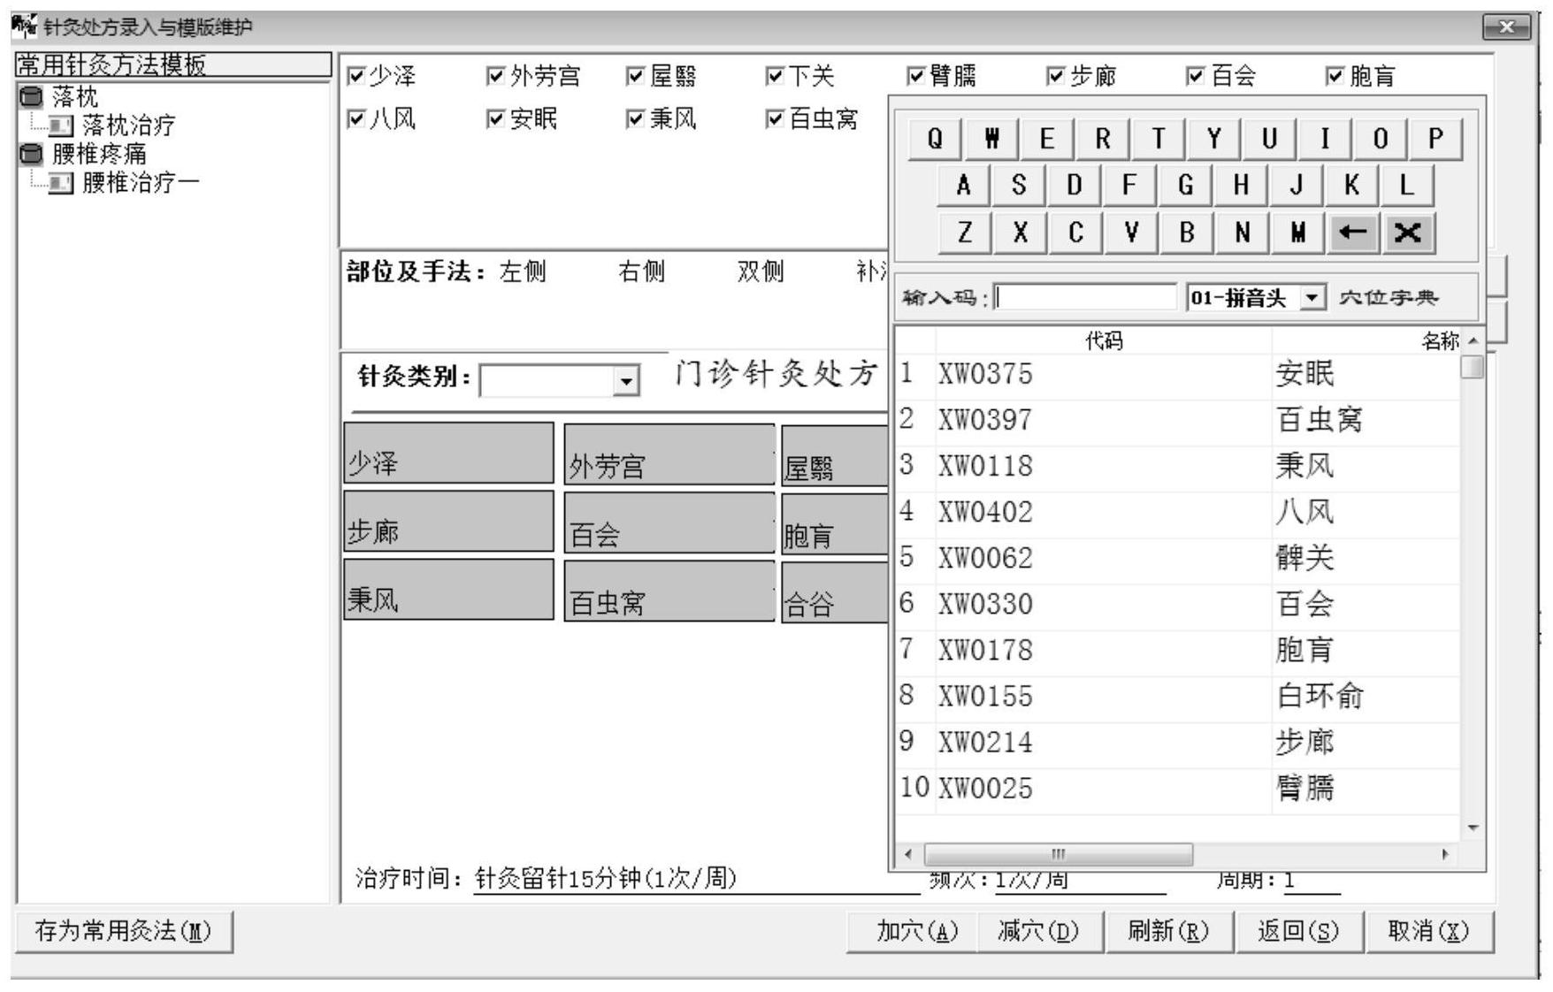Uncheck the 外劳宫 acupoint checkbox
Image resolution: width=1553 pixels, height=992 pixels.
click(x=495, y=76)
